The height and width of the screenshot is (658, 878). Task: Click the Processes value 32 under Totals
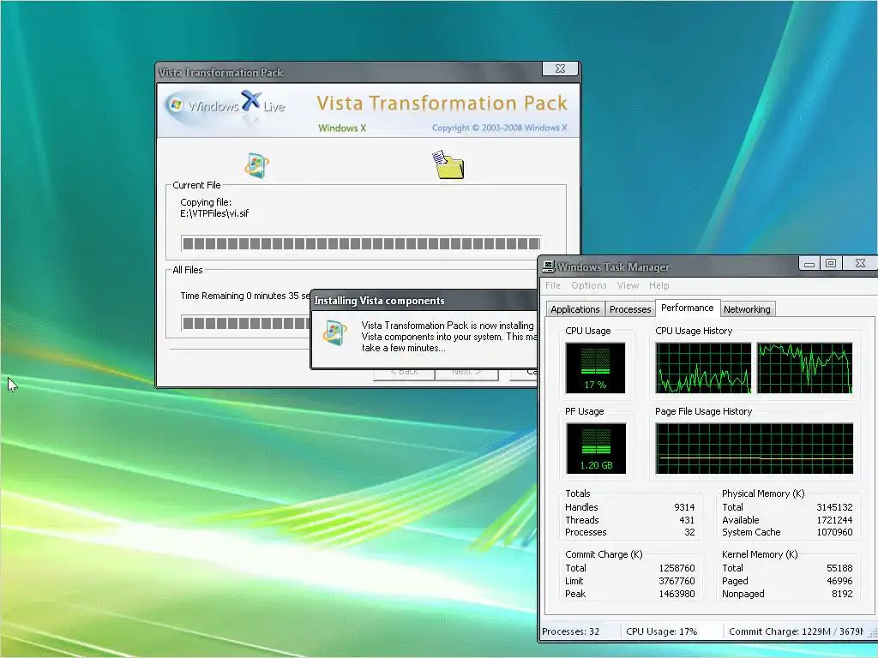690,533
